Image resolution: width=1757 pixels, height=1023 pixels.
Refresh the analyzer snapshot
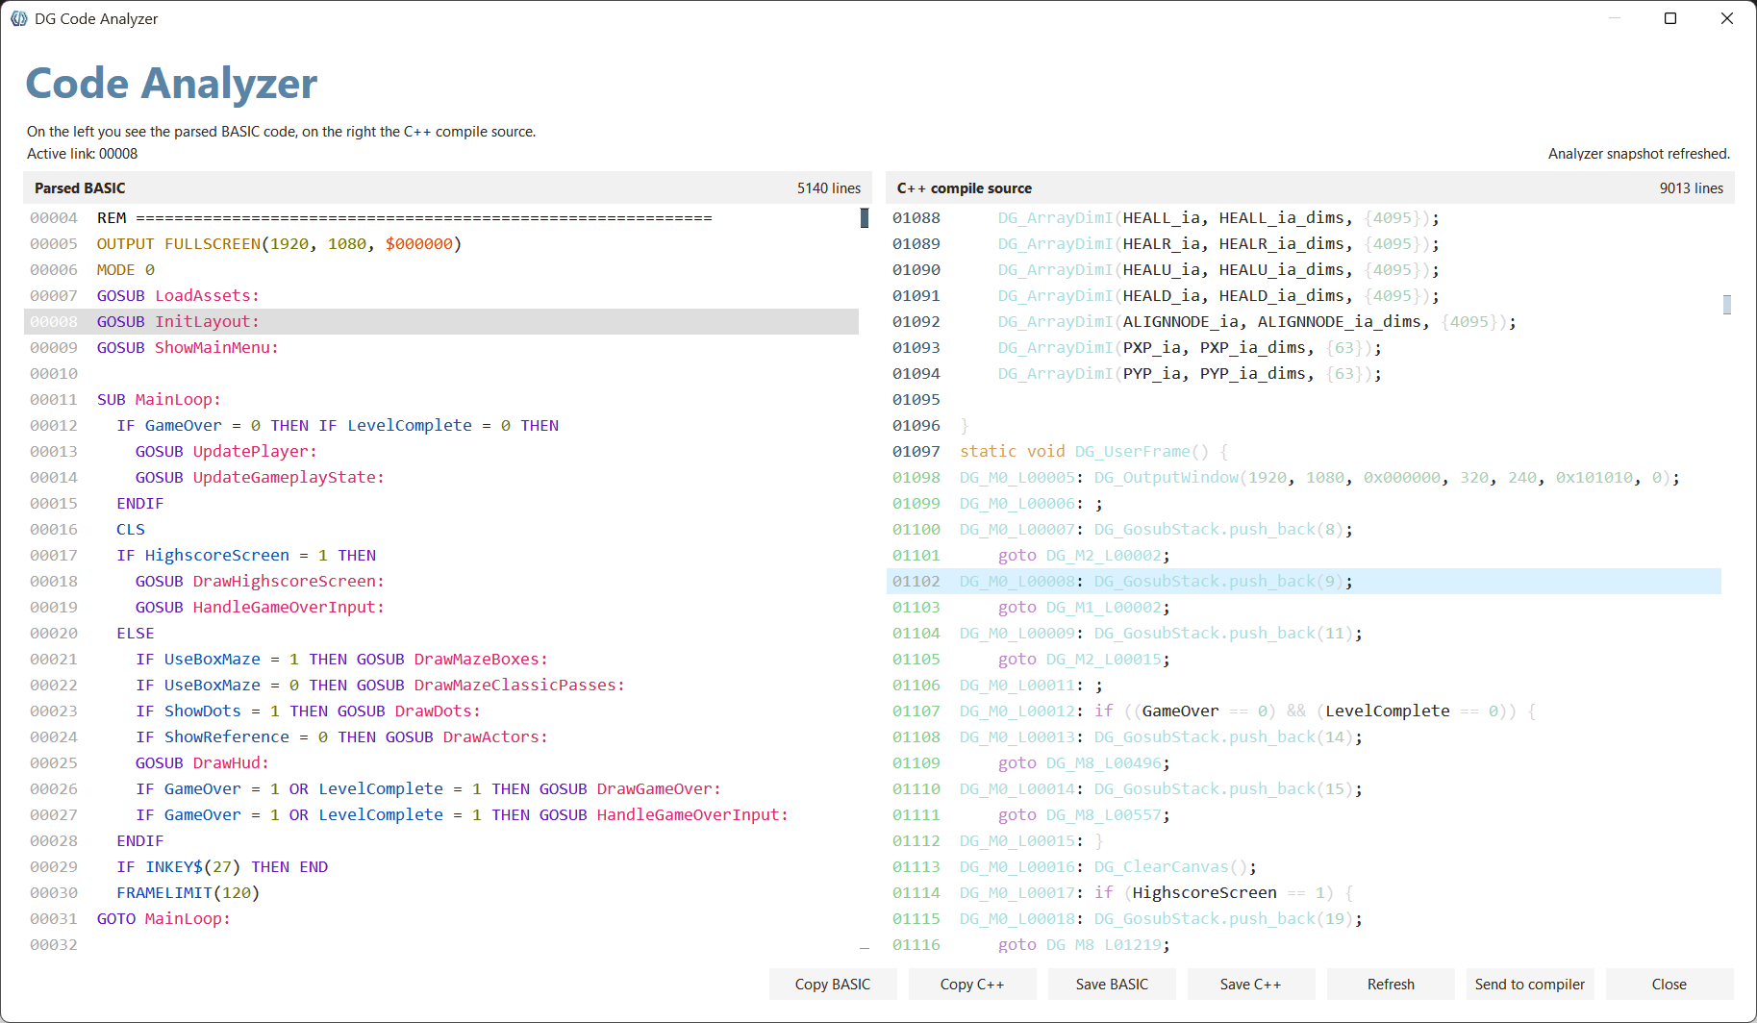click(1391, 984)
